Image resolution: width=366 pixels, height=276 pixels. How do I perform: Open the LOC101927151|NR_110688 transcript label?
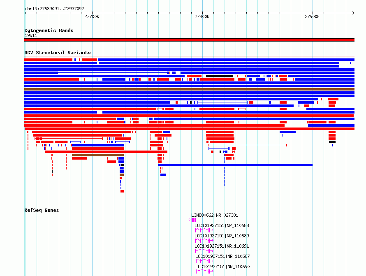point(222,225)
